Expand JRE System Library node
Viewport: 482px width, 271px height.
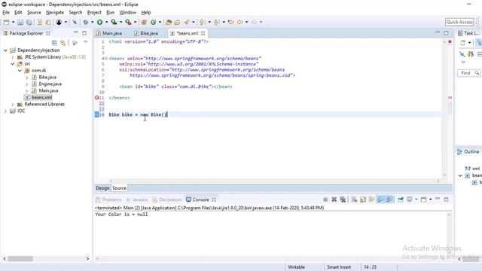tap(12, 57)
